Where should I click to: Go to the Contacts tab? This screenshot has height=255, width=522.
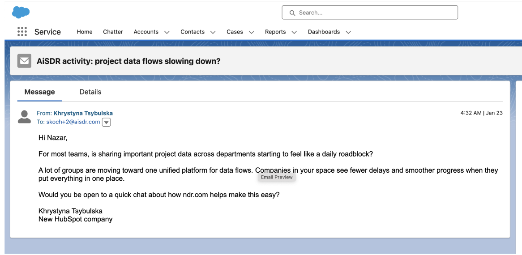[x=193, y=32]
